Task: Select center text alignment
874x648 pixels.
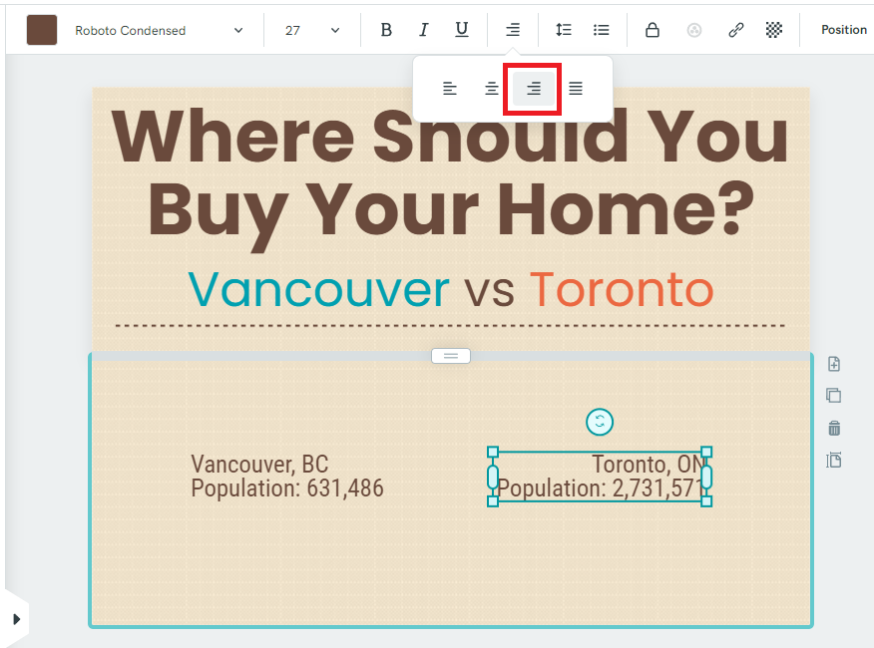Action: (x=491, y=88)
